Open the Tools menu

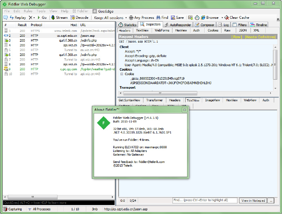pos(41,11)
